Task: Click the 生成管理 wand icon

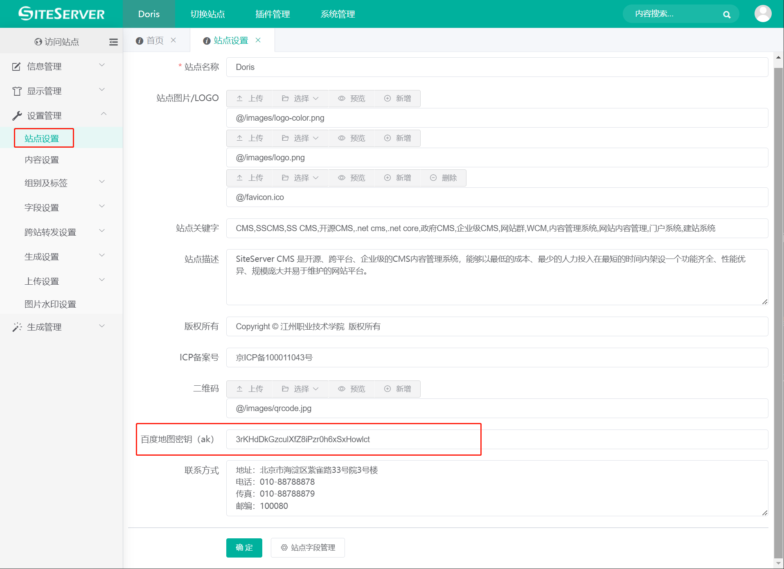Action: (16, 326)
